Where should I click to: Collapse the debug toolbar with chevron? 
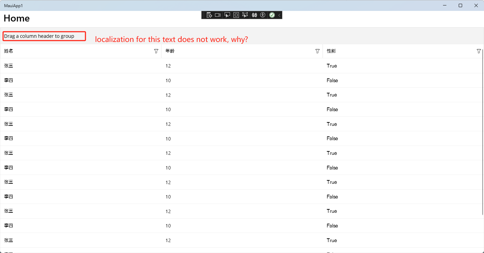pos(279,15)
